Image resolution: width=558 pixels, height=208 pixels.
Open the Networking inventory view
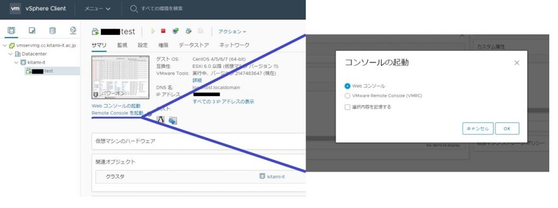pyautogui.click(x=74, y=30)
